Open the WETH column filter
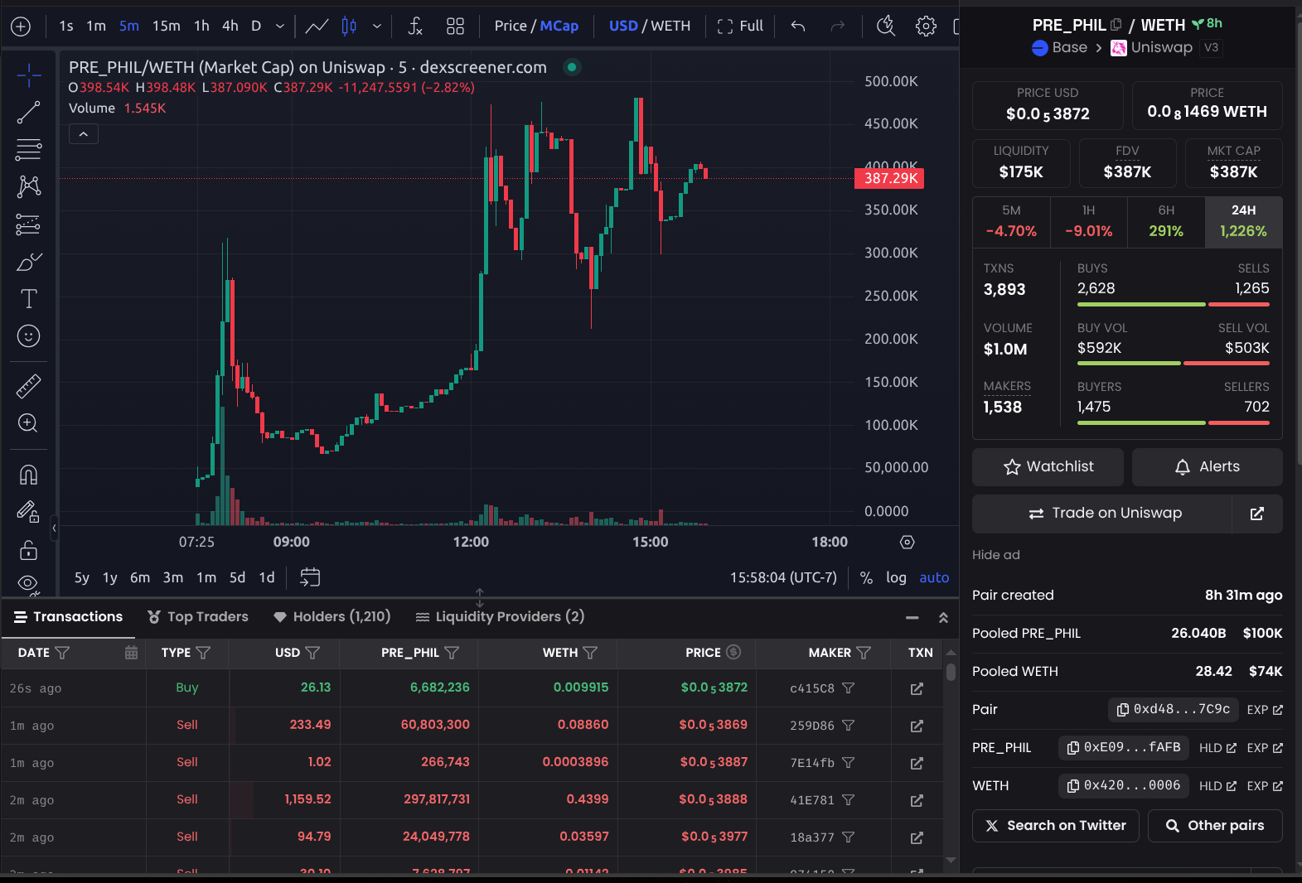Screen dimensions: 1302x883 [x=590, y=653]
